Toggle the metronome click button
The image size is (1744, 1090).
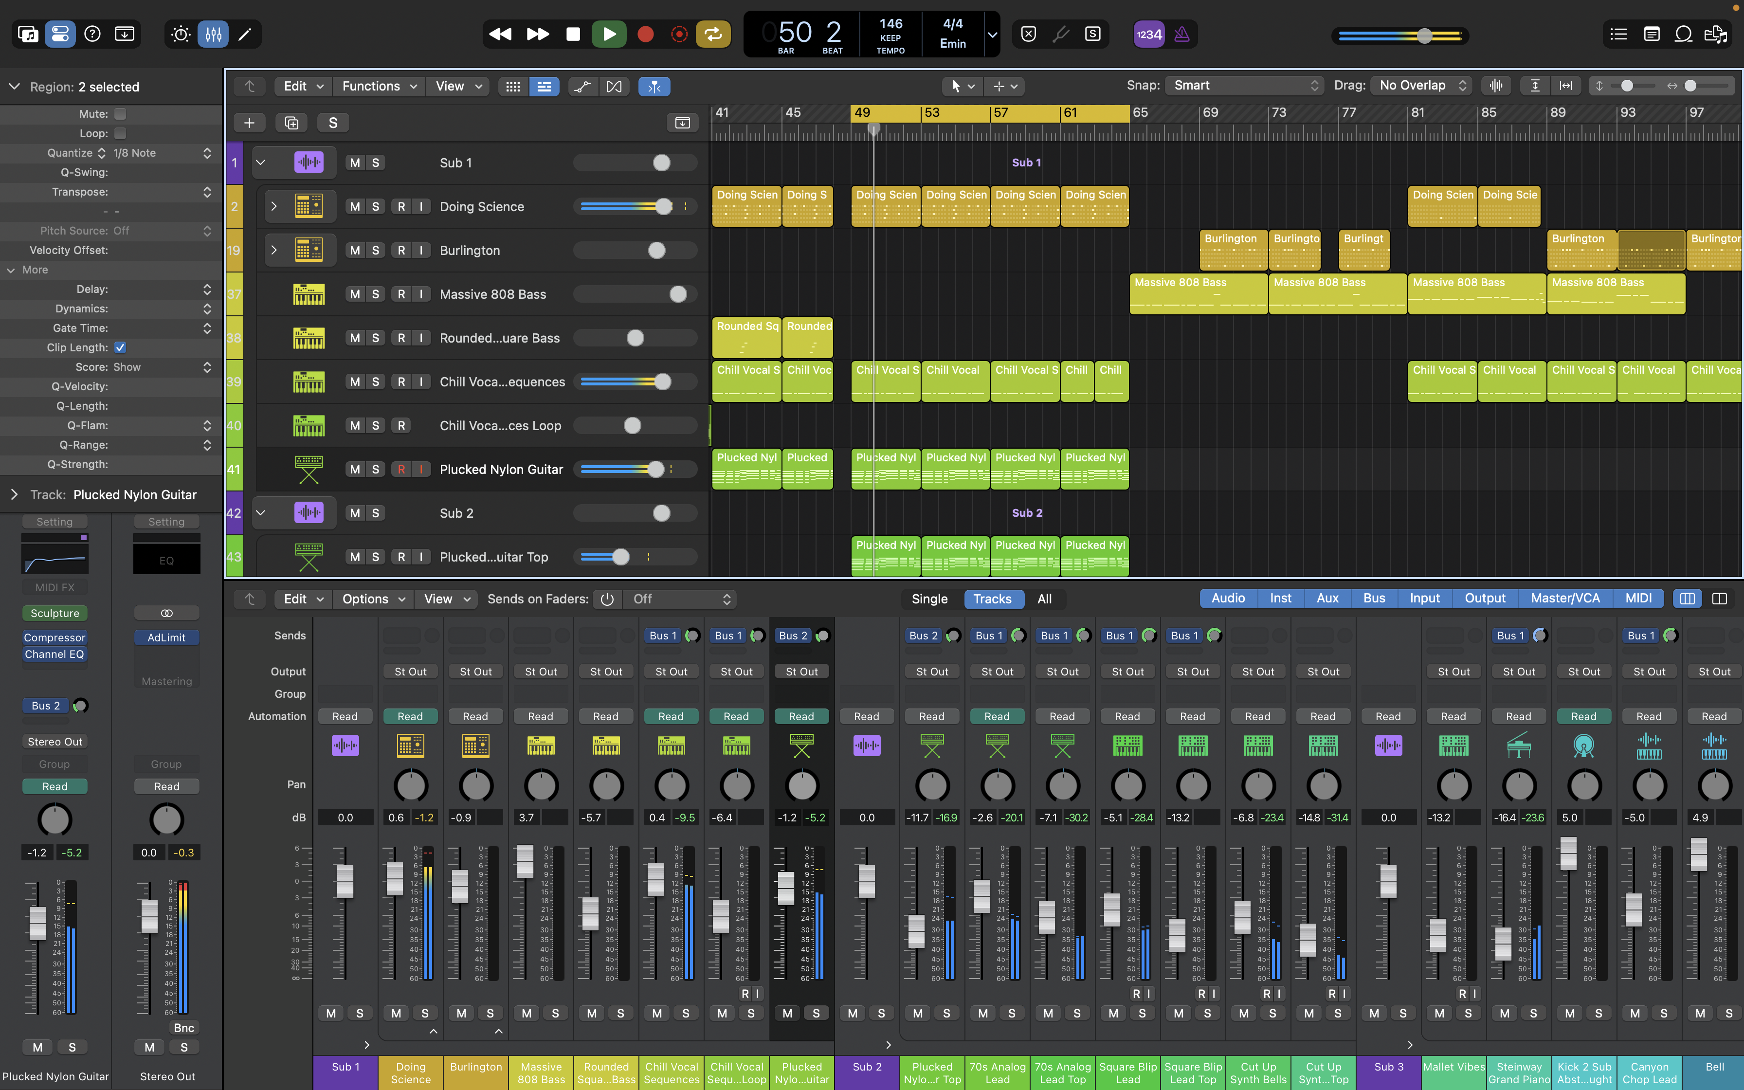pos(1182,34)
